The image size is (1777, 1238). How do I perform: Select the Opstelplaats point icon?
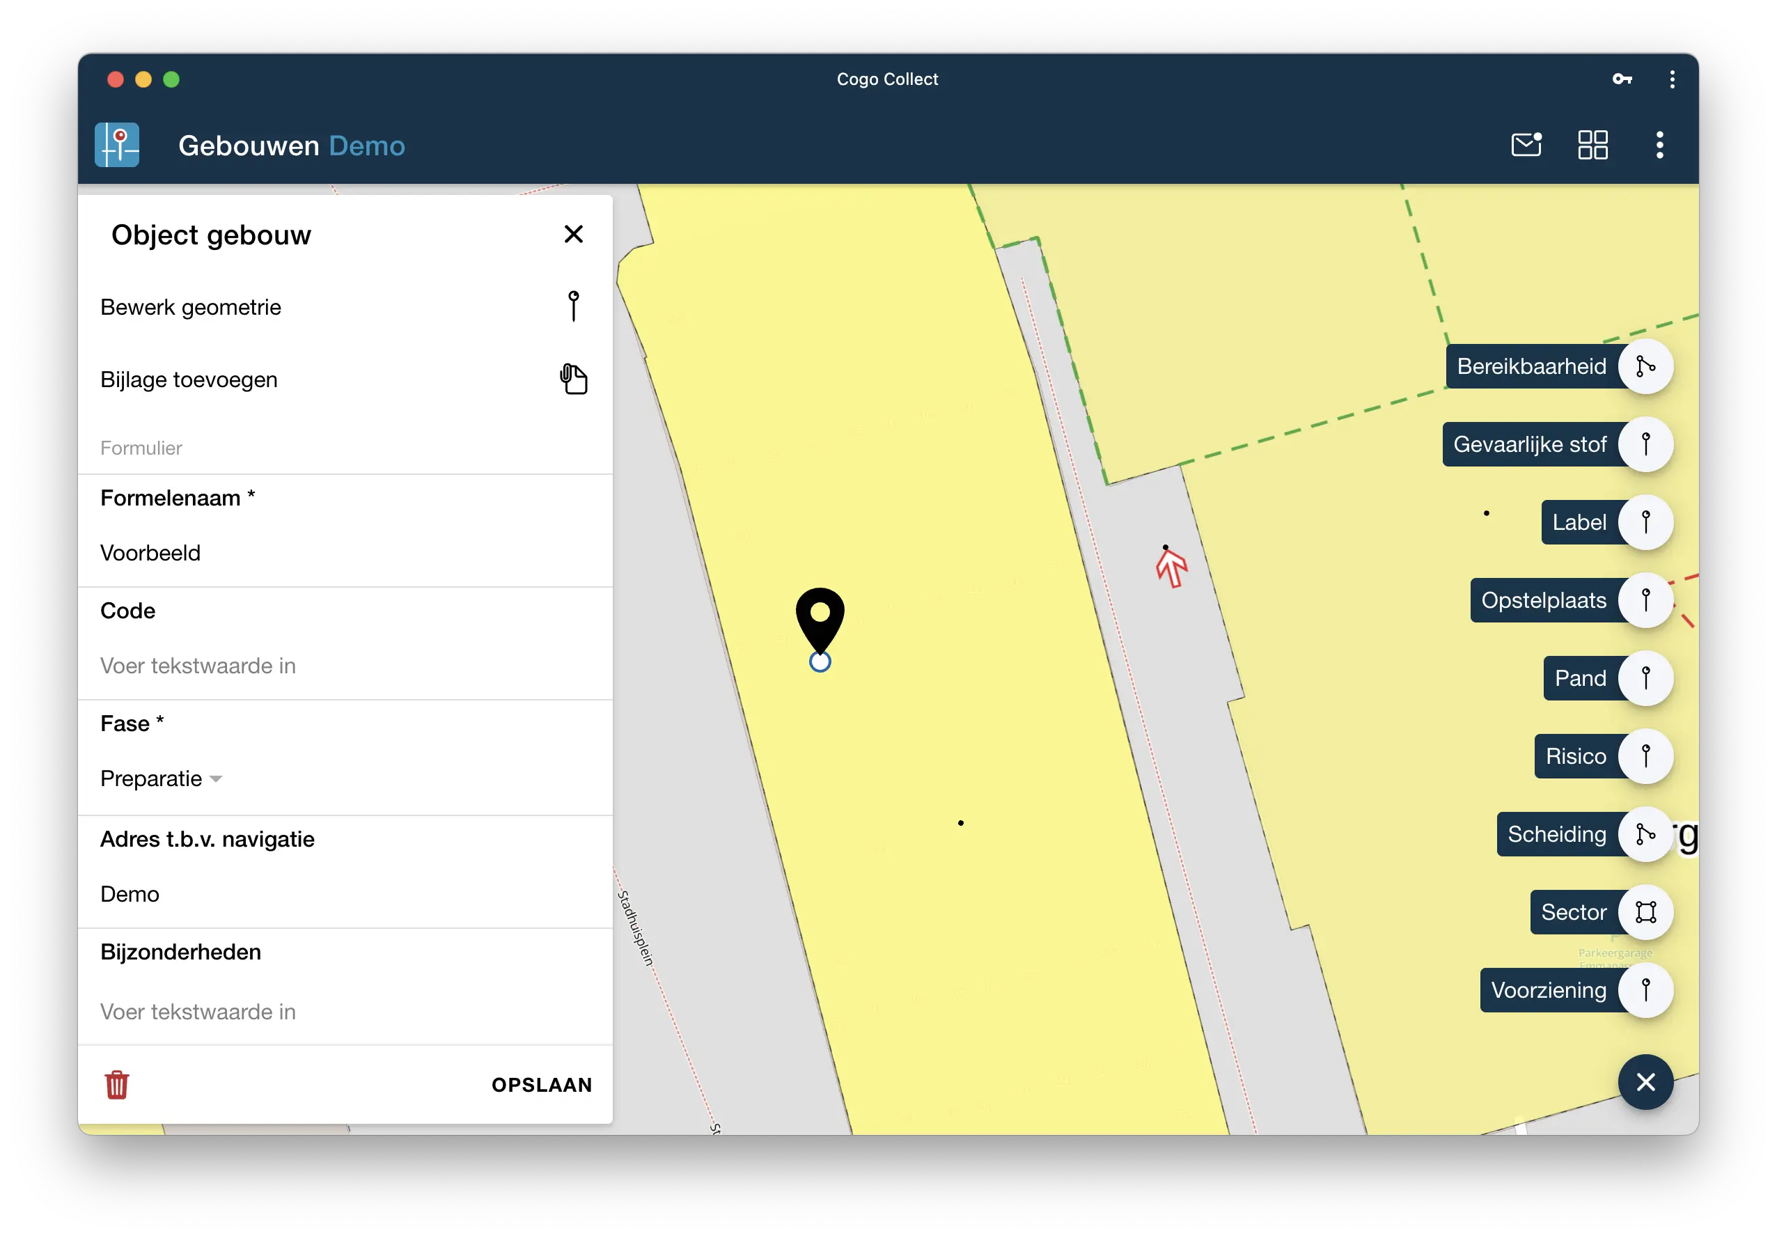tap(1645, 601)
